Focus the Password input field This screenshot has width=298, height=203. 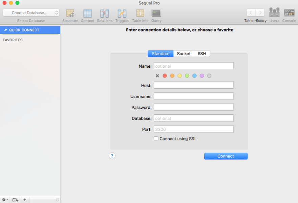tap(193, 107)
